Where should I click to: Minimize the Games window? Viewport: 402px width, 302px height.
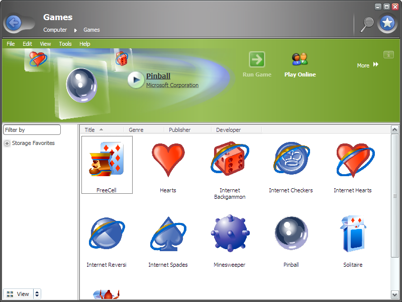[x=378, y=7]
